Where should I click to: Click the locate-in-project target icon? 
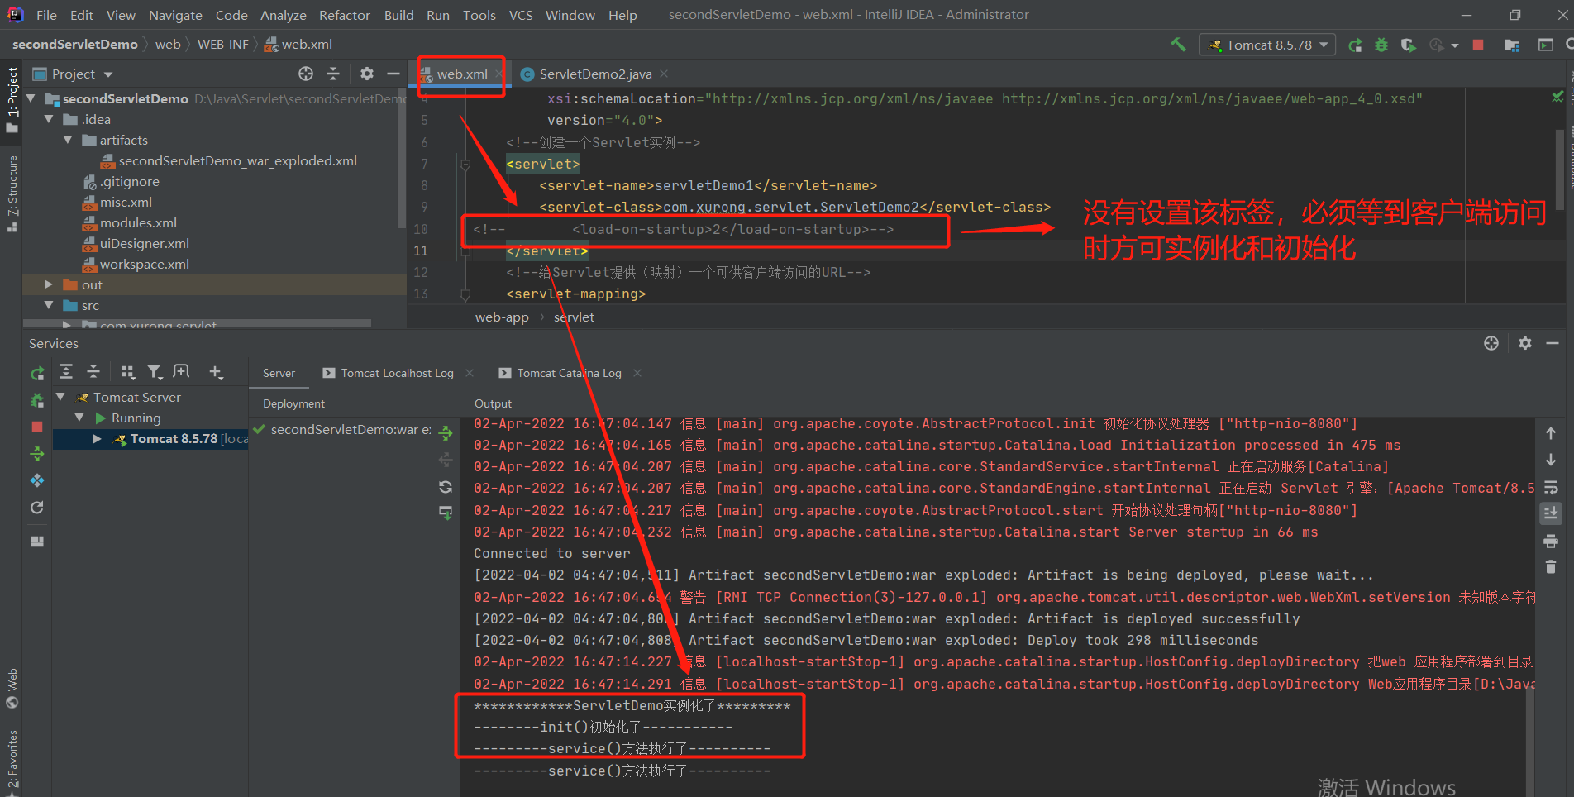[x=306, y=74]
